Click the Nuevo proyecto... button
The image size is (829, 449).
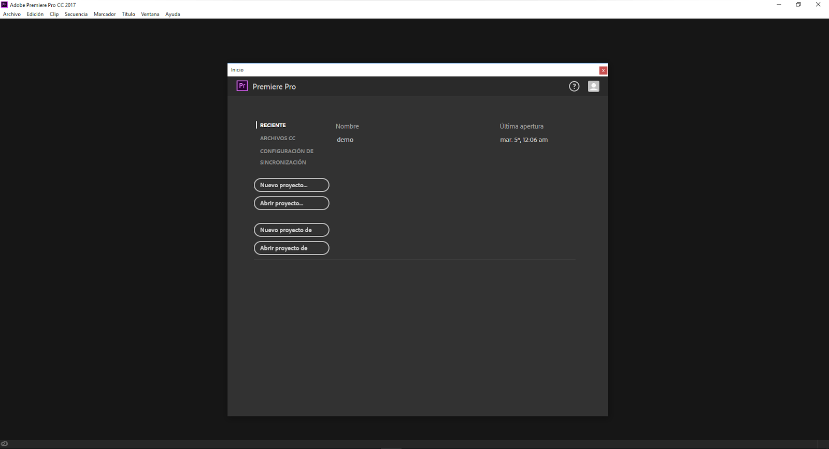click(x=291, y=185)
